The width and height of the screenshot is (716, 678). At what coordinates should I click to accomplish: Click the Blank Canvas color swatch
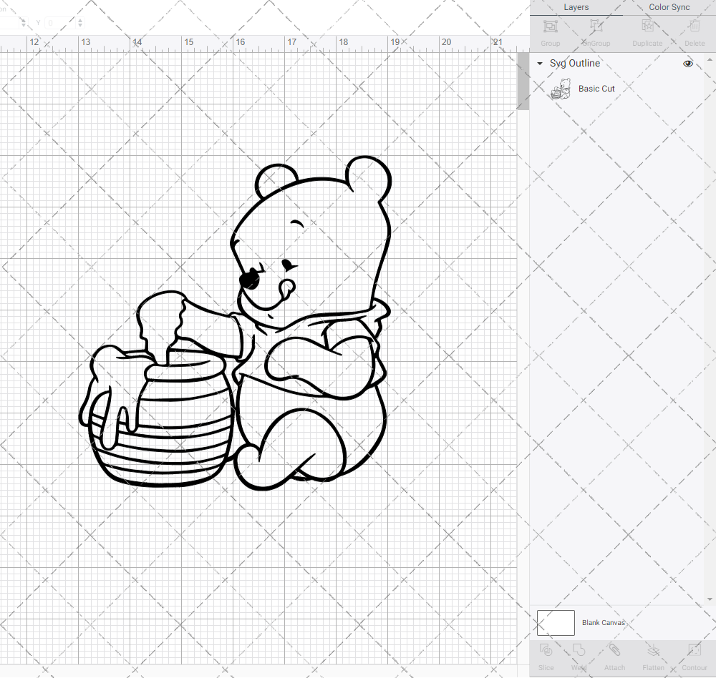point(556,623)
